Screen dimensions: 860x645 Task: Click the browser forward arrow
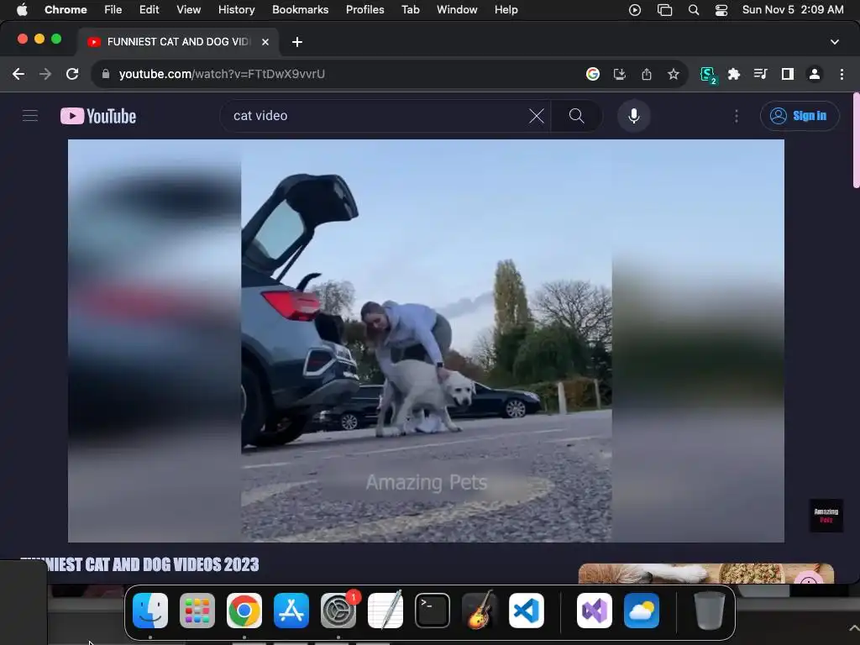click(x=45, y=74)
